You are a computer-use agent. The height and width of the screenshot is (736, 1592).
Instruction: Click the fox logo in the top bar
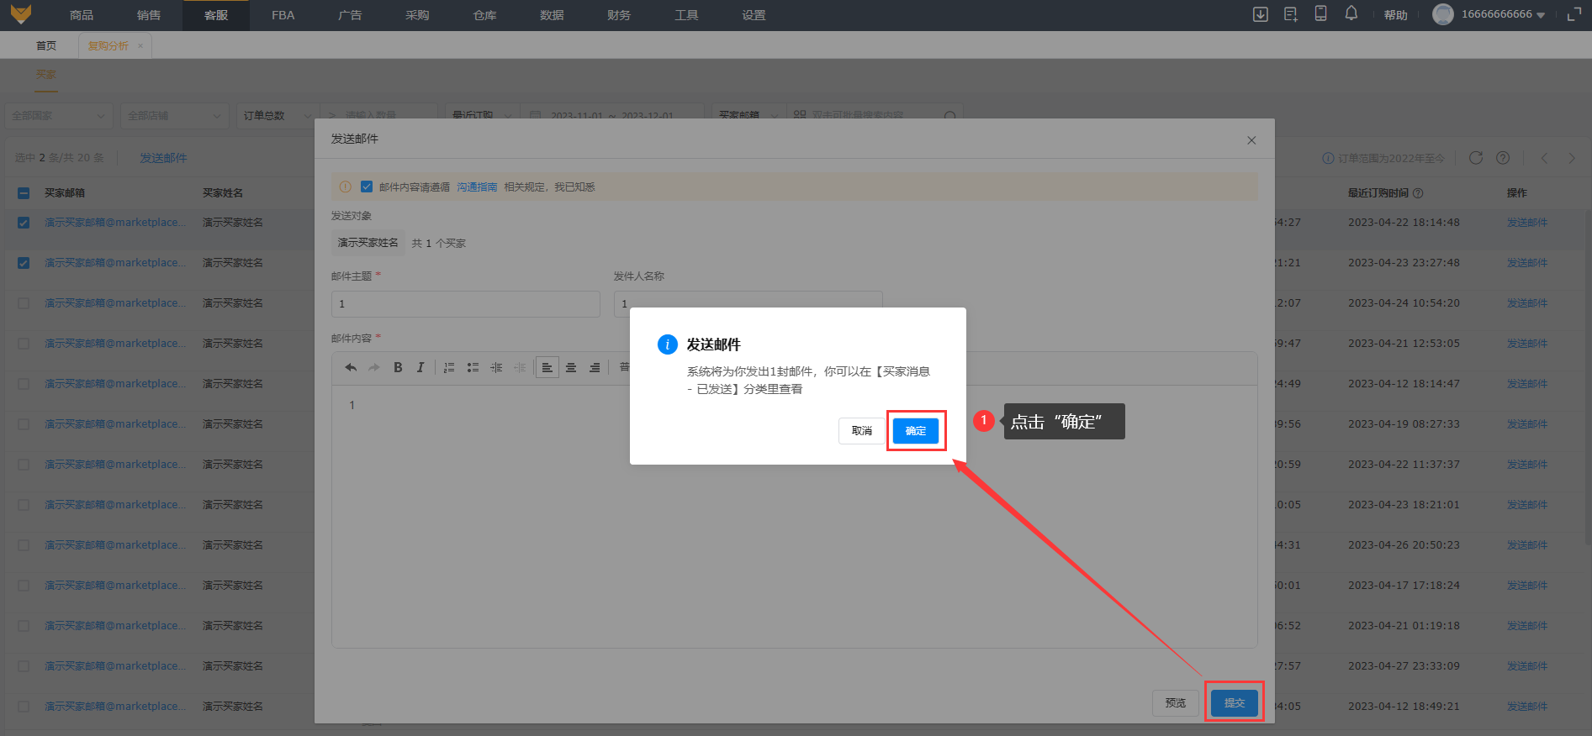click(20, 14)
